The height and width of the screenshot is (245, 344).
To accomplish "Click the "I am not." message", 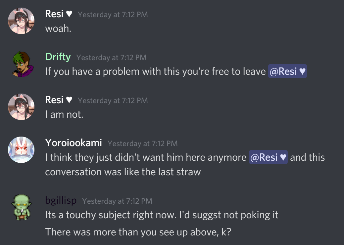I will pyautogui.click(x=64, y=114).
